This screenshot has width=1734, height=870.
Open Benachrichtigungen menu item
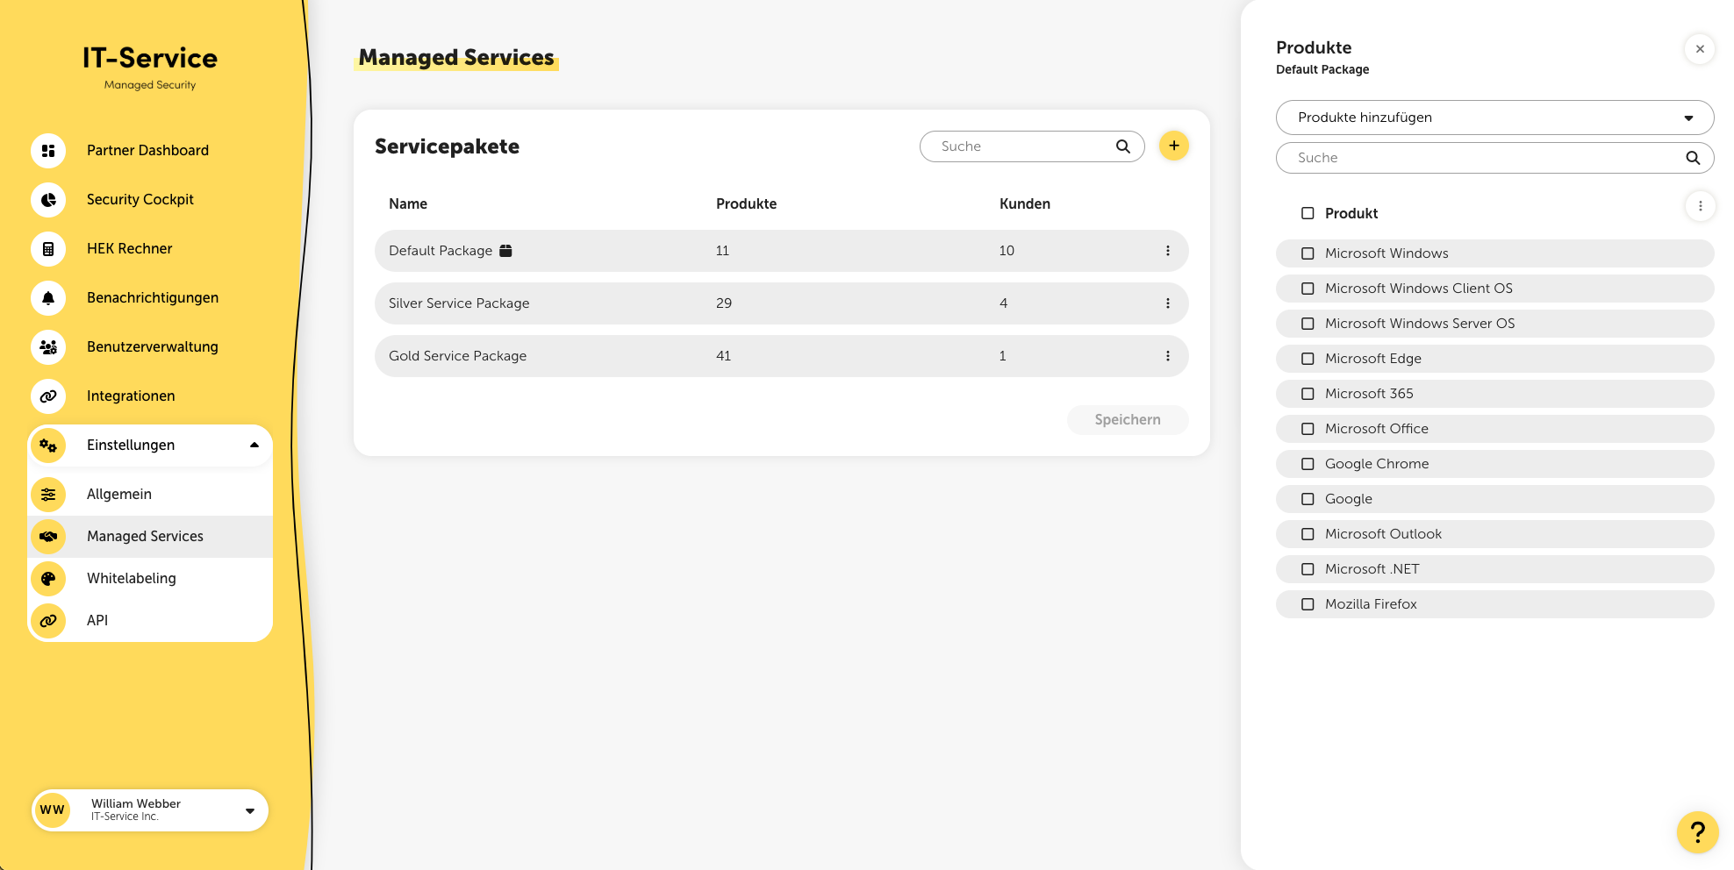click(x=153, y=298)
